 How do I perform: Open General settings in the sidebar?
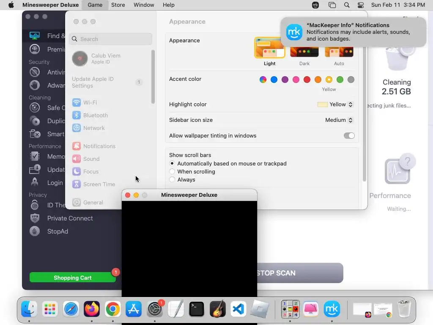click(x=88, y=203)
